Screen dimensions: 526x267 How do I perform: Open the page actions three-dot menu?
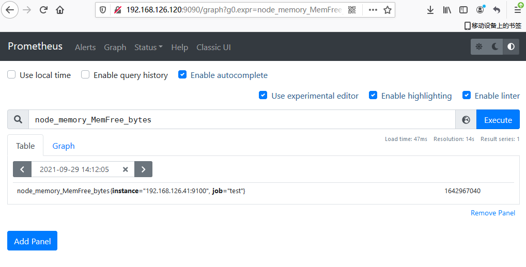pos(373,10)
